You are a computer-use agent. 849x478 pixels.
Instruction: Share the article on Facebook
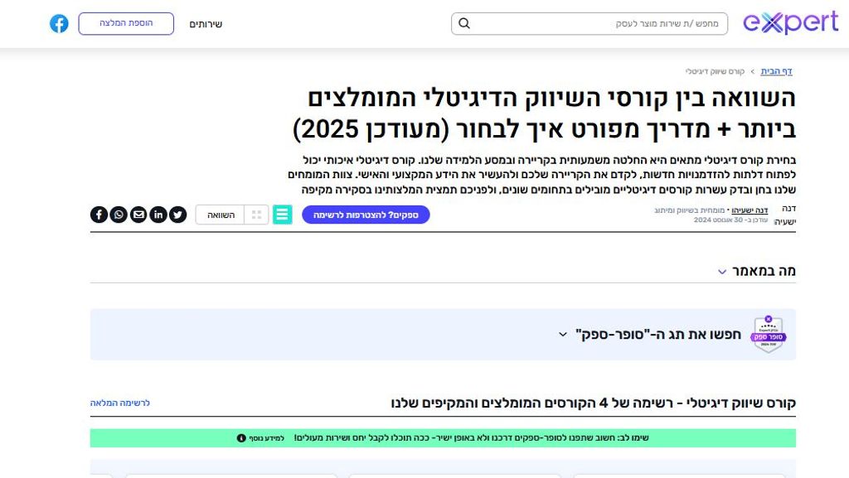click(x=99, y=215)
